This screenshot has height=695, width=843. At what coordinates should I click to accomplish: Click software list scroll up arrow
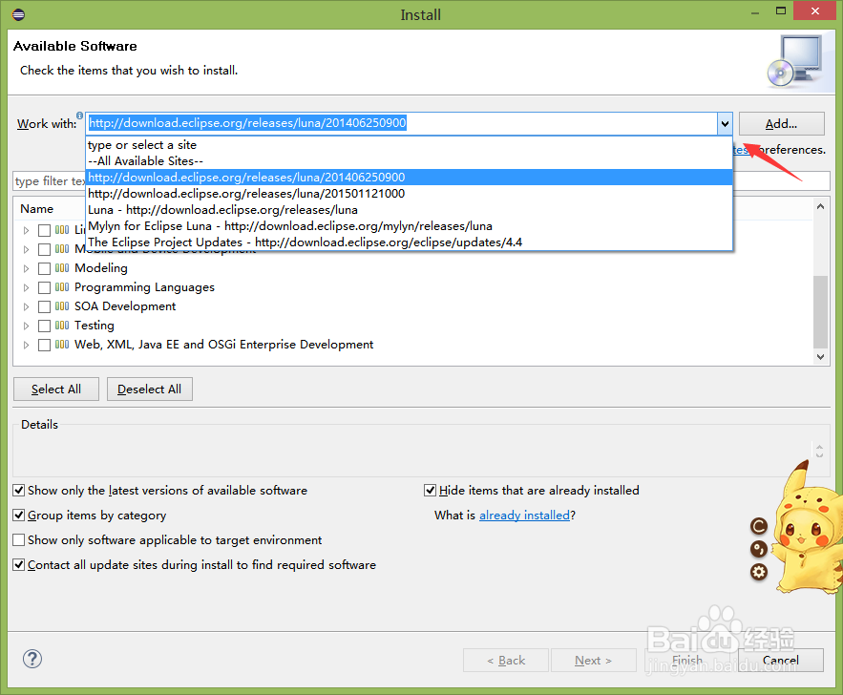(820, 206)
